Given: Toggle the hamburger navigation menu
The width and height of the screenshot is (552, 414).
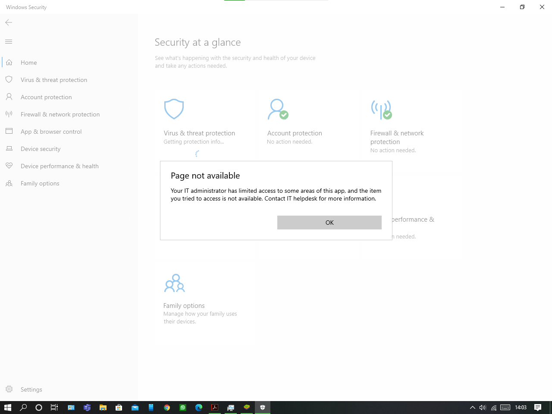Looking at the screenshot, I should pyautogui.click(x=9, y=41).
